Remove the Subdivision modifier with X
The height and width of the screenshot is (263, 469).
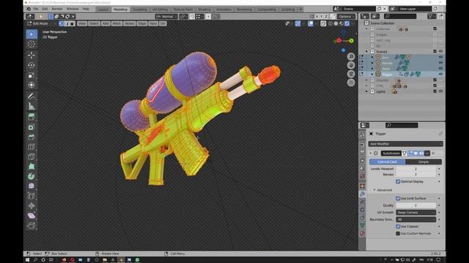coord(433,153)
